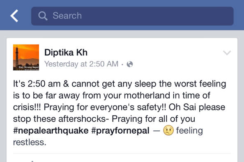Click the magnifying glass search icon
Image resolution: width=244 pixels, height=162 pixels.
43,16
